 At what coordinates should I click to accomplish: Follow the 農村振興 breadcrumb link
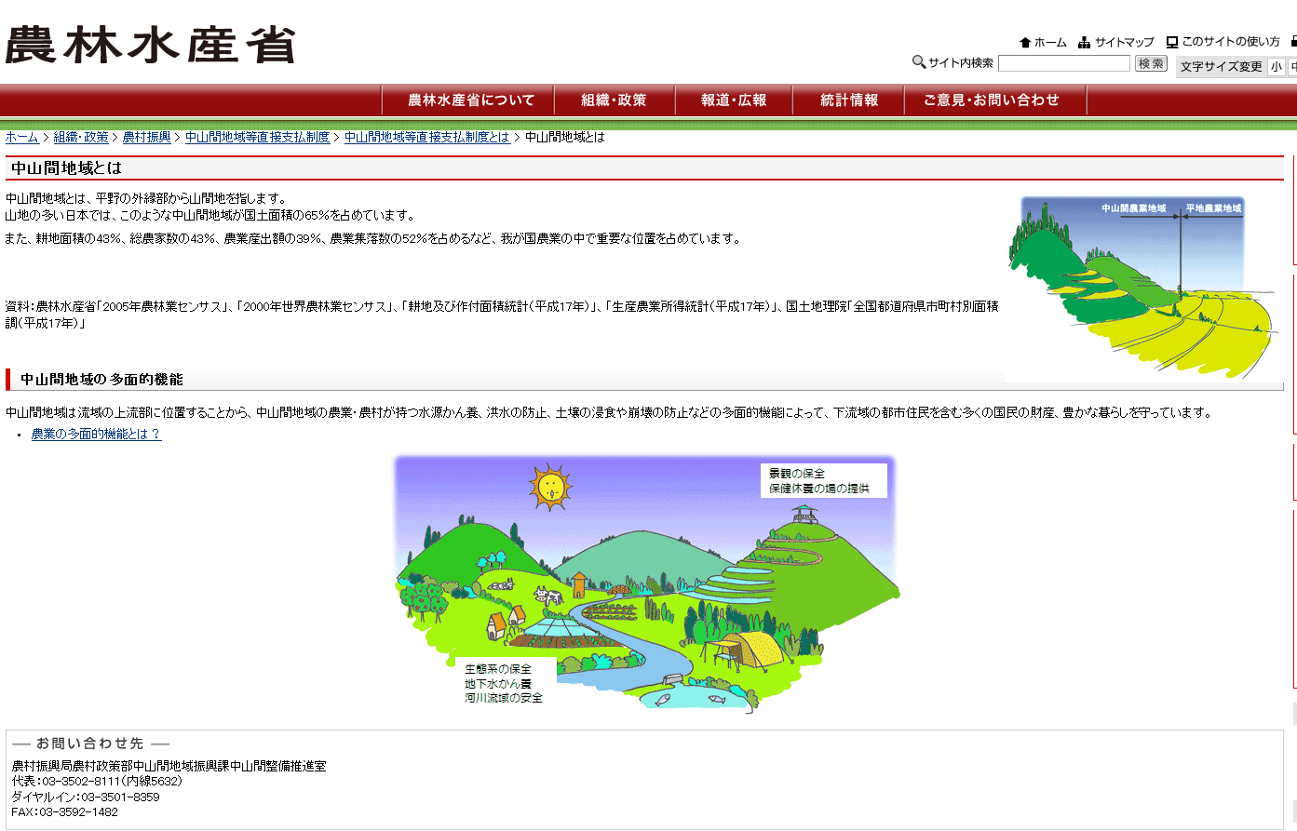pyautogui.click(x=146, y=138)
